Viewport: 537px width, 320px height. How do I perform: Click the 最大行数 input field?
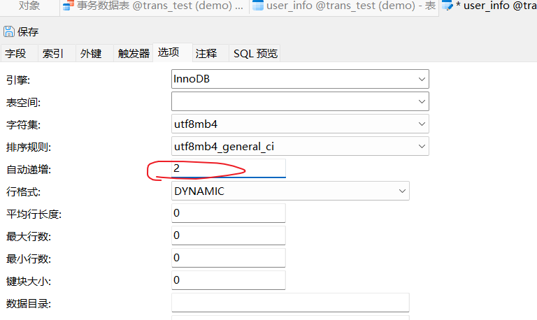pyautogui.click(x=228, y=235)
